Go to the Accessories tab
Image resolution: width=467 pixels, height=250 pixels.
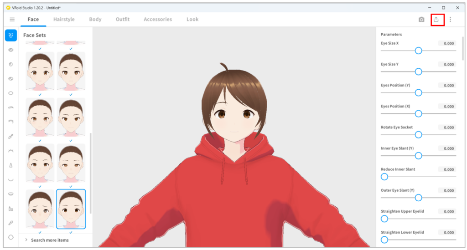point(158,20)
